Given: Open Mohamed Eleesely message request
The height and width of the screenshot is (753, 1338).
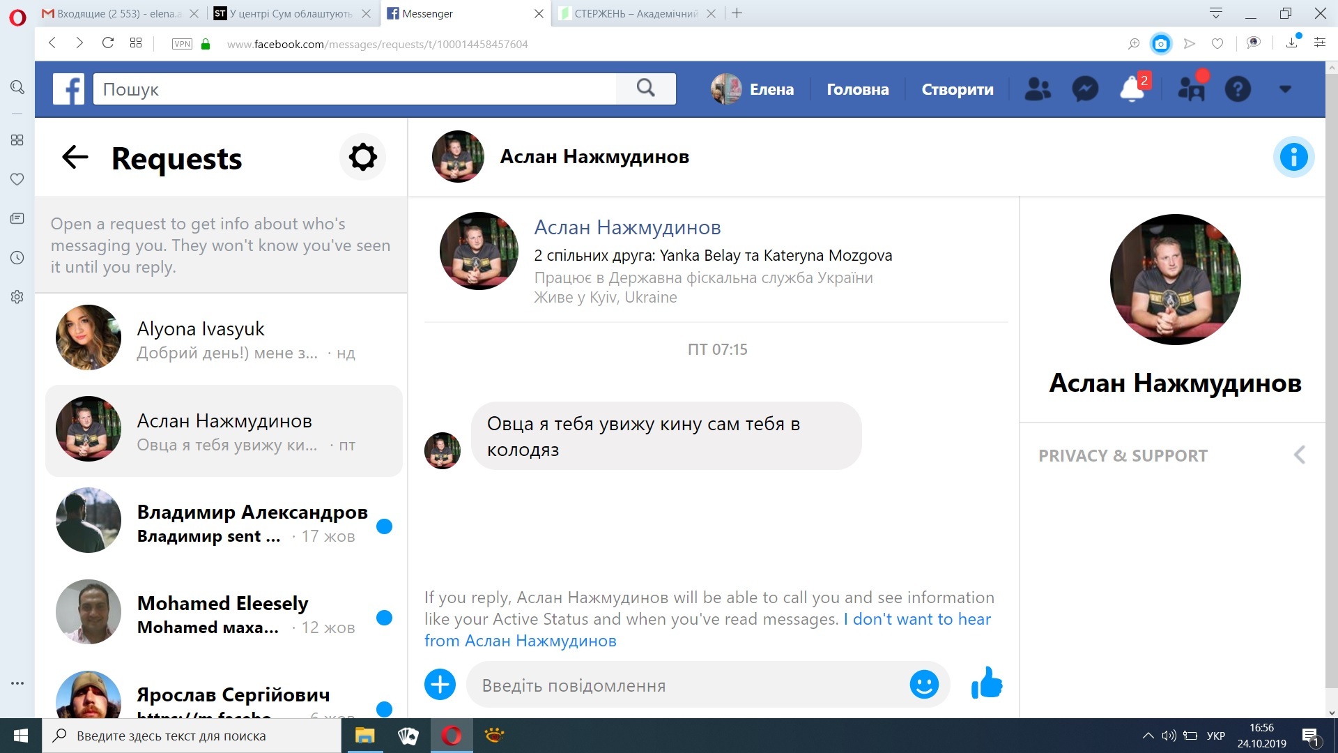Looking at the screenshot, I should click(x=224, y=614).
